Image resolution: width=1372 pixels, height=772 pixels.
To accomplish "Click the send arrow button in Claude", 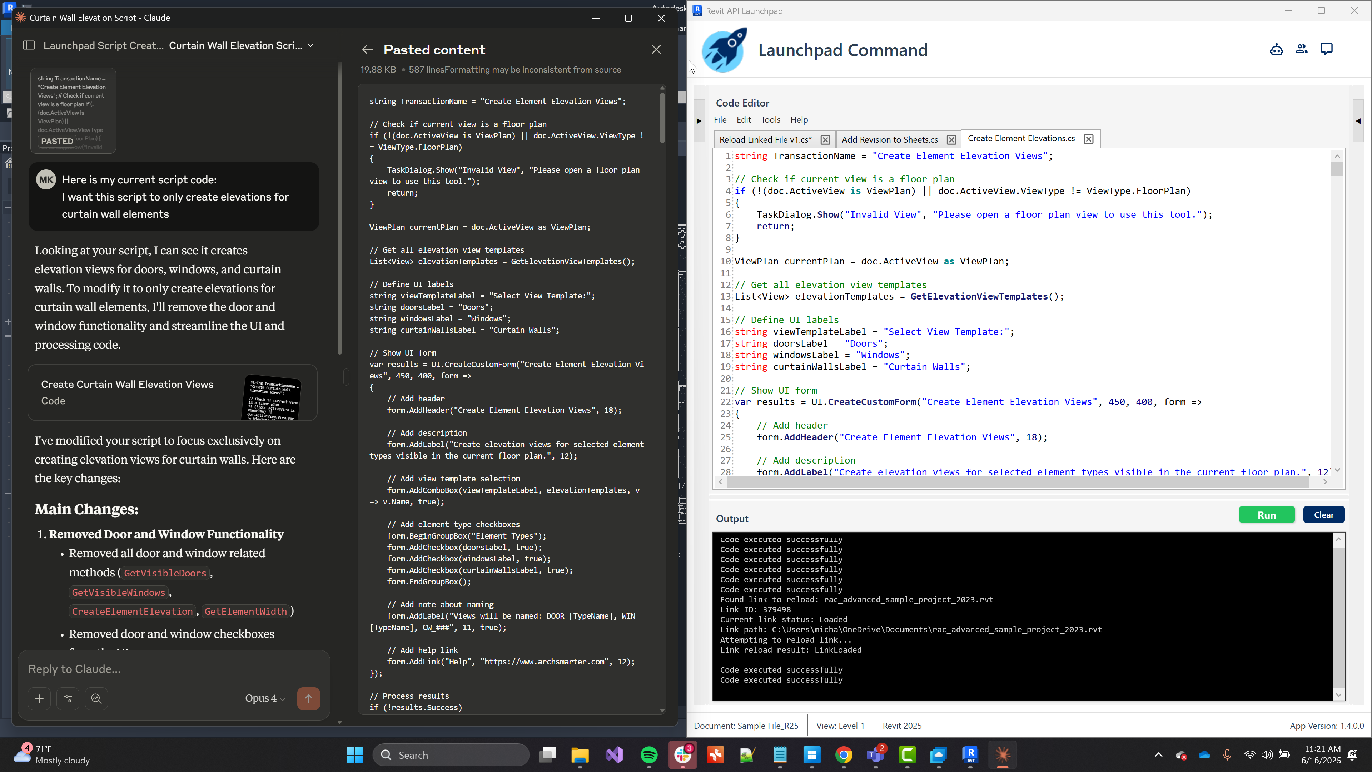I will [308, 698].
